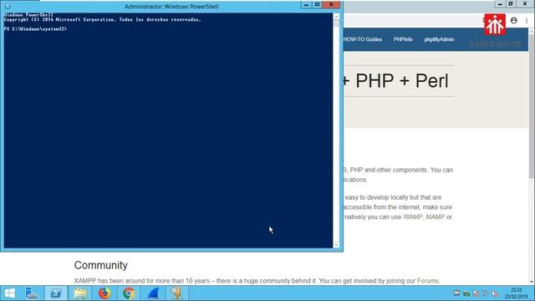The width and height of the screenshot is (535, 301).
Task: Follow the WAMP link
Action: (412, 217)
